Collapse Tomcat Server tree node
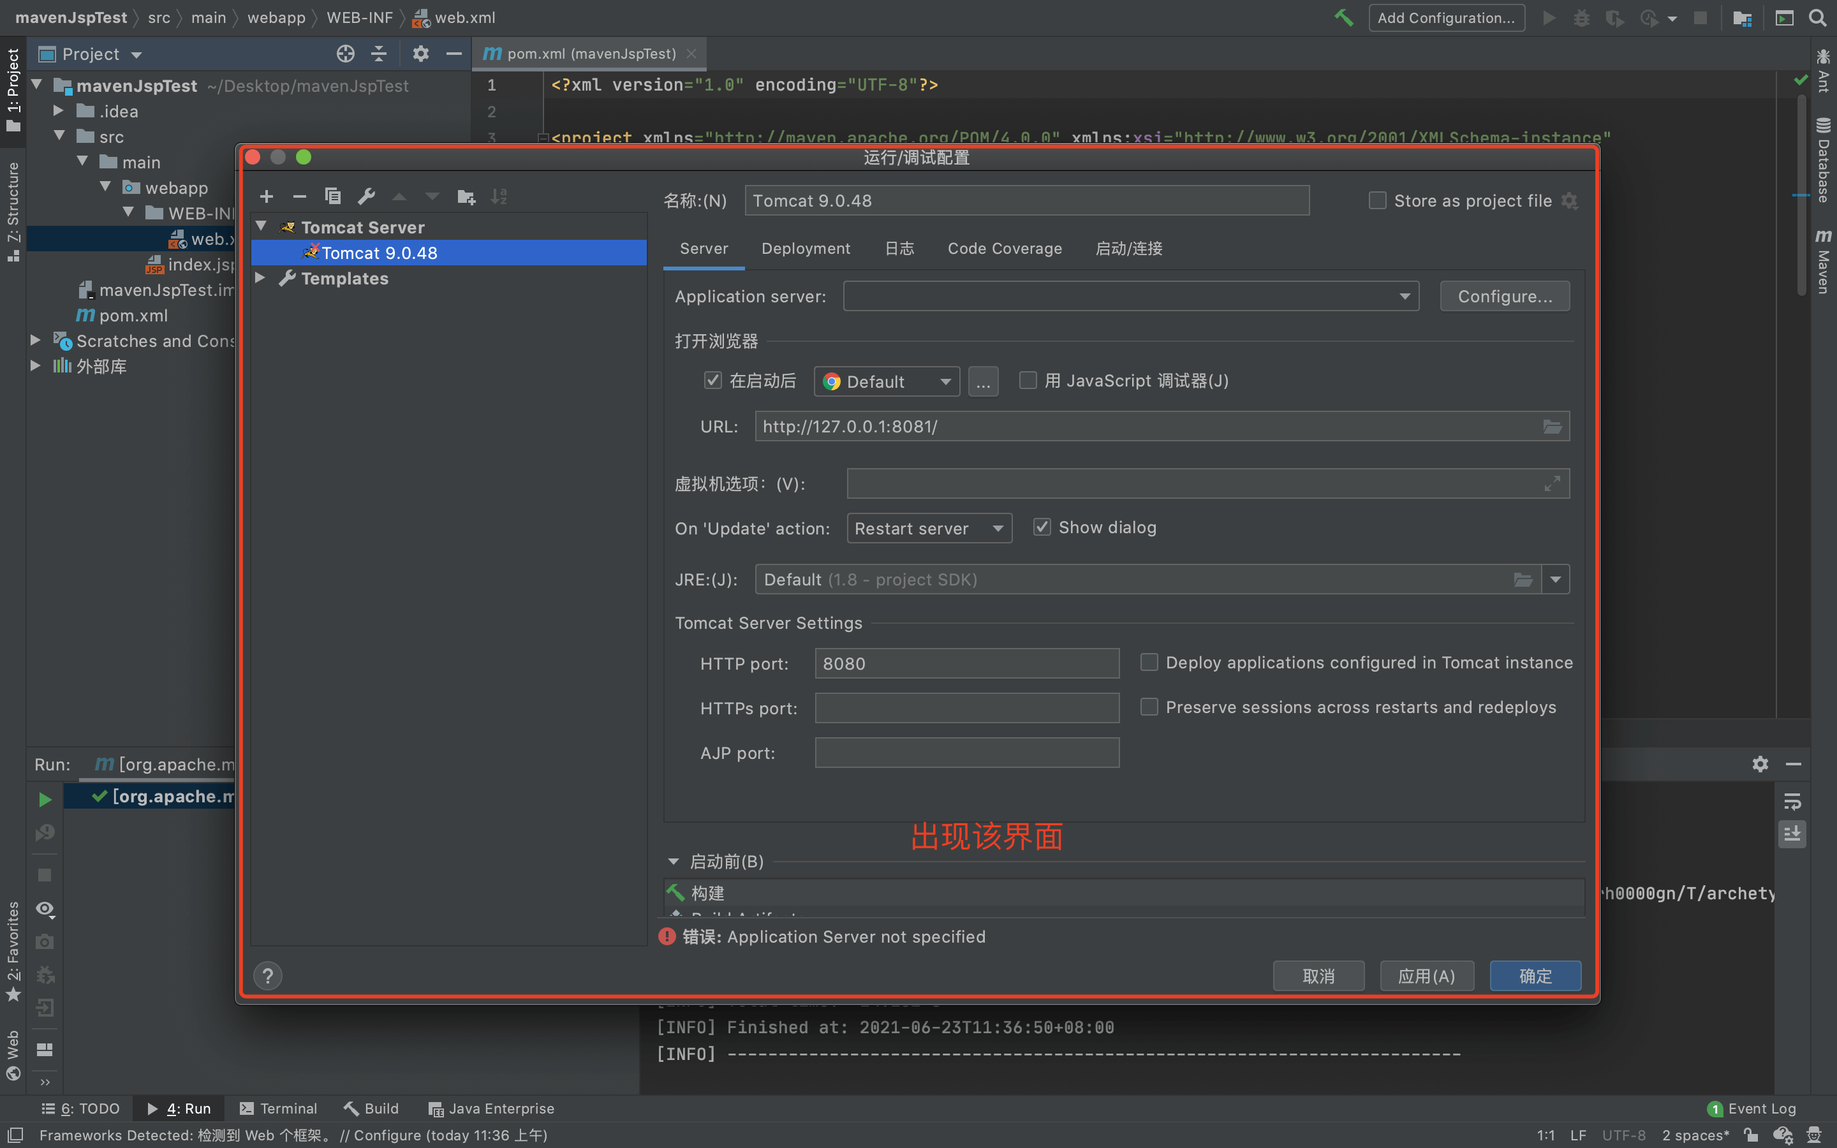The height and width of the screenshot is (1148, 1837). [261, 226]
